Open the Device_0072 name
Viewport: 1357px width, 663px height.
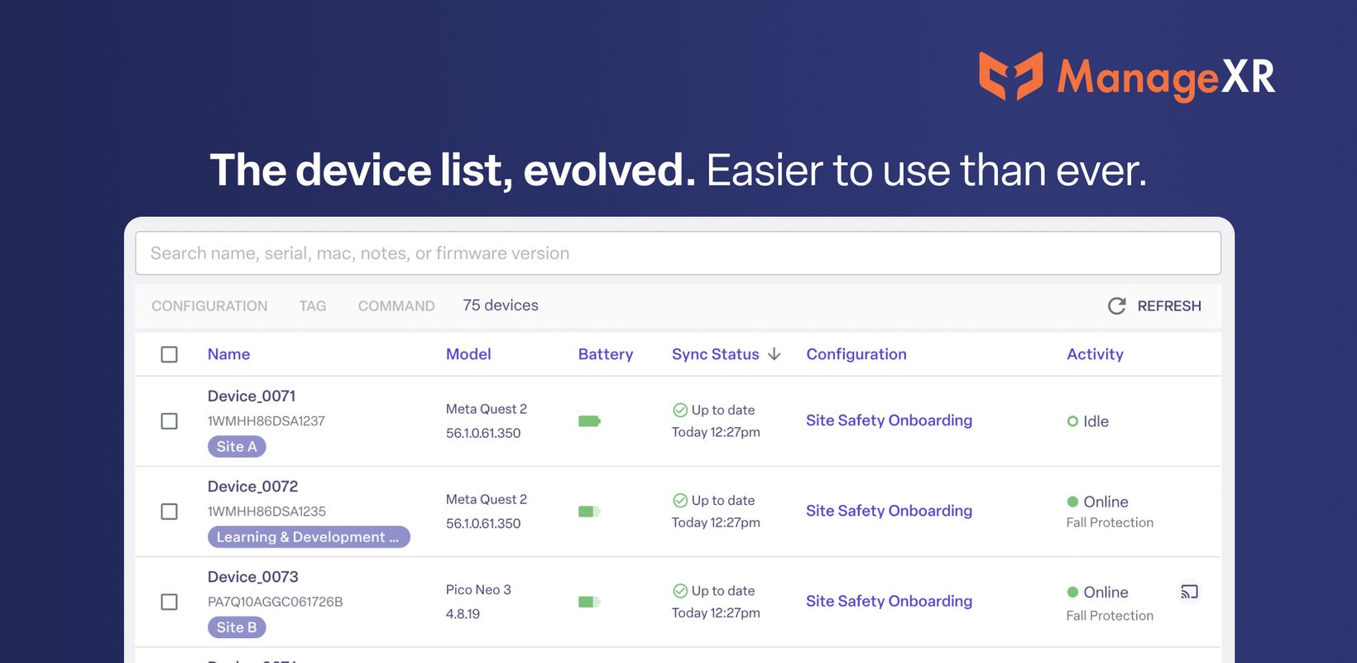252,487
